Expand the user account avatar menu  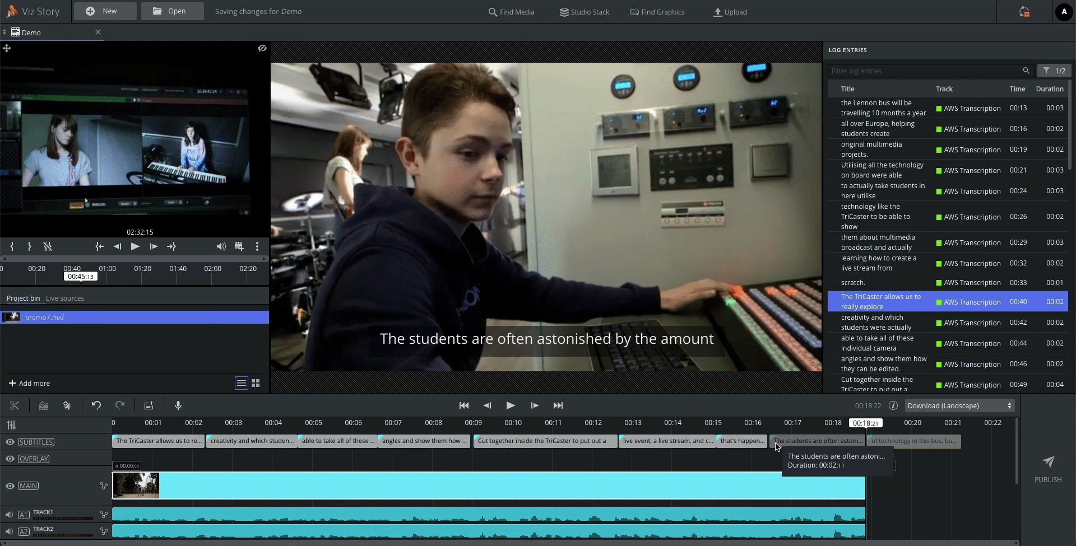tap(1064, 12)
